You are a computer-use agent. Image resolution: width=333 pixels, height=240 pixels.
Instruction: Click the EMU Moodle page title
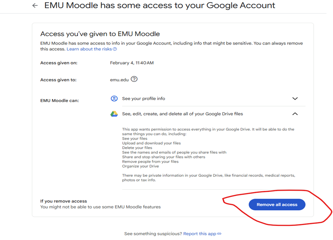click(159, 5)
